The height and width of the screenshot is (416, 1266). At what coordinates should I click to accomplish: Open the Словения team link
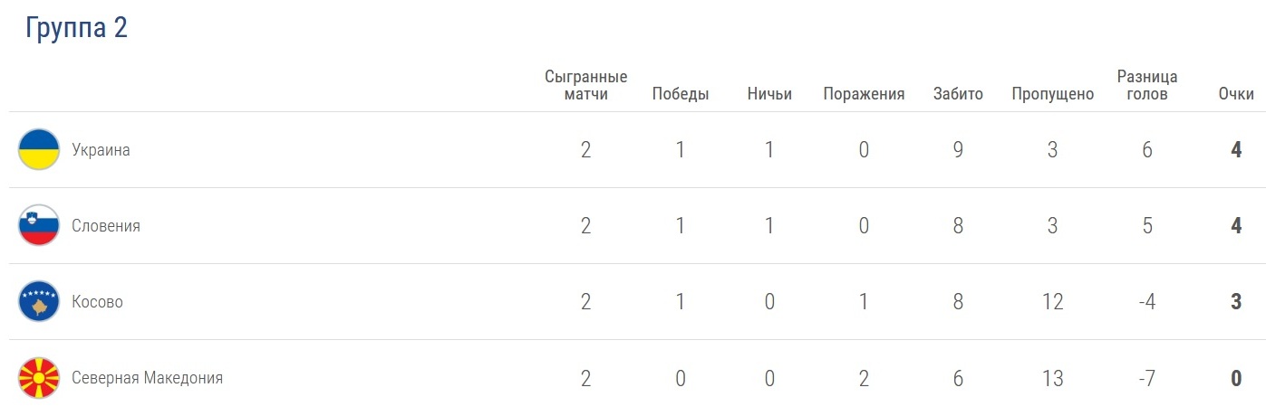[x=106, y=226]
